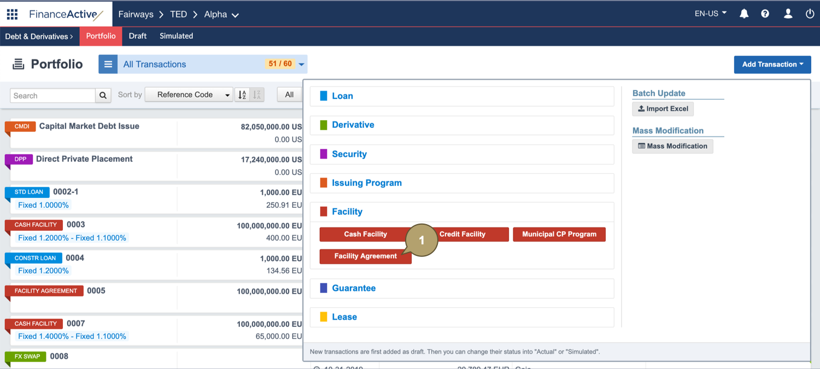
Task: Click the logout power icon
Action: (x=810, y=14)
